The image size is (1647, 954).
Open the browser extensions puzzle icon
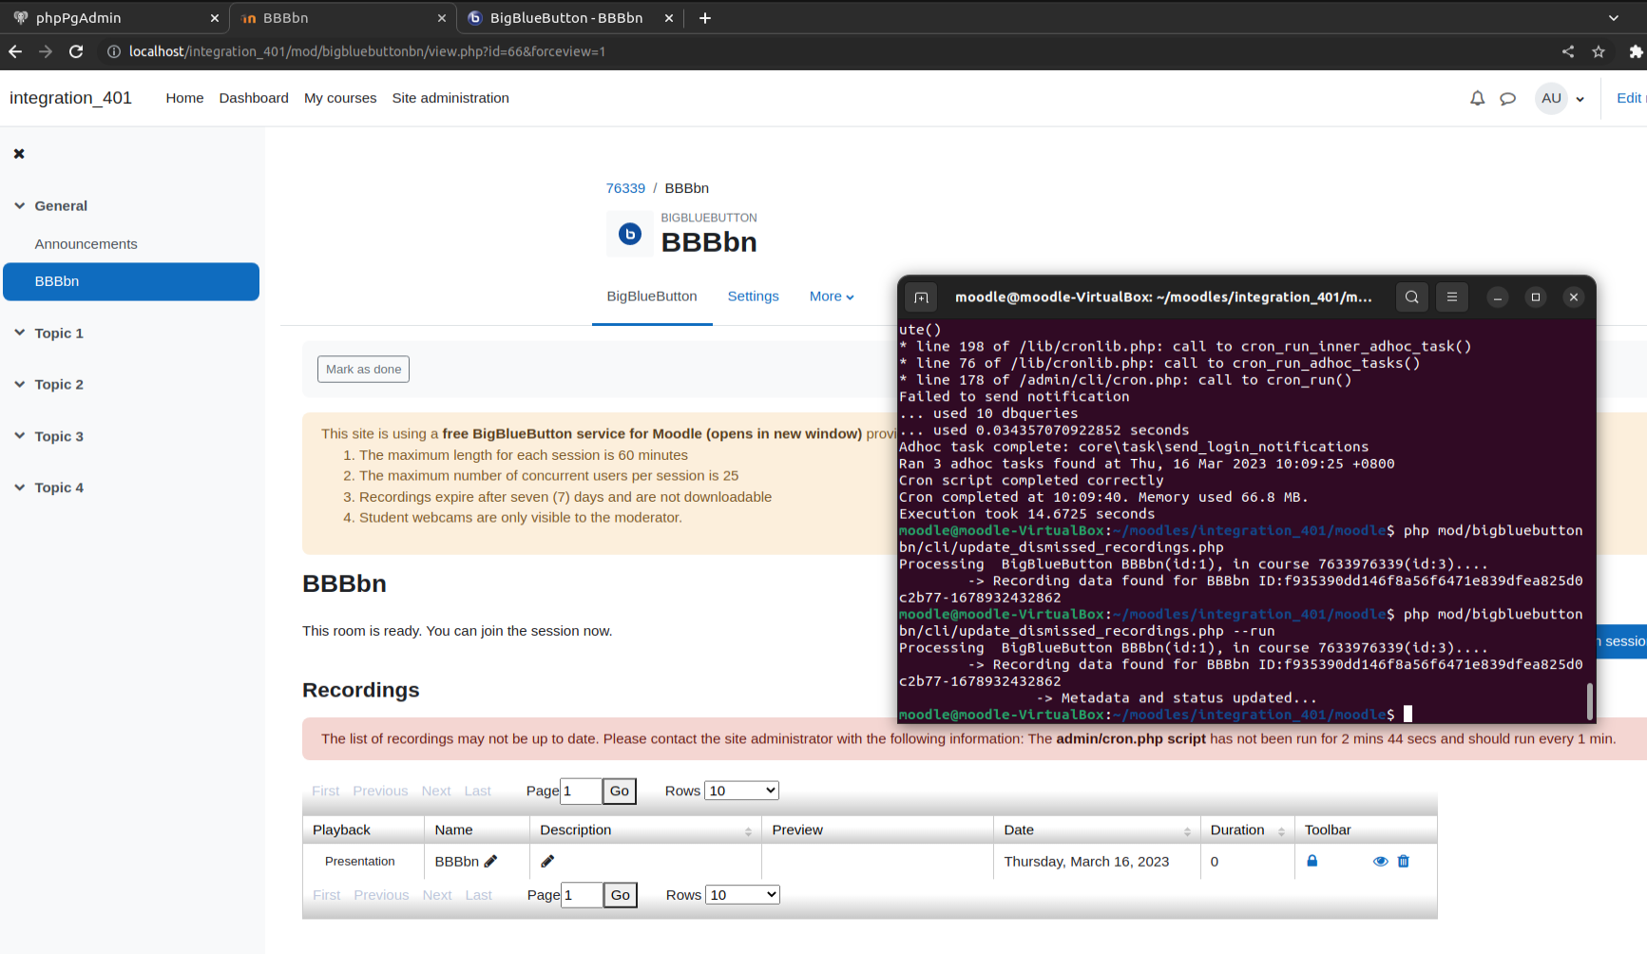[x=1636, y=51]
